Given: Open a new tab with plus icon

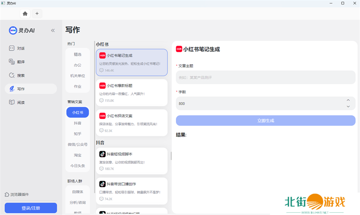Looking at the screenshot, I should click(37, 13).
